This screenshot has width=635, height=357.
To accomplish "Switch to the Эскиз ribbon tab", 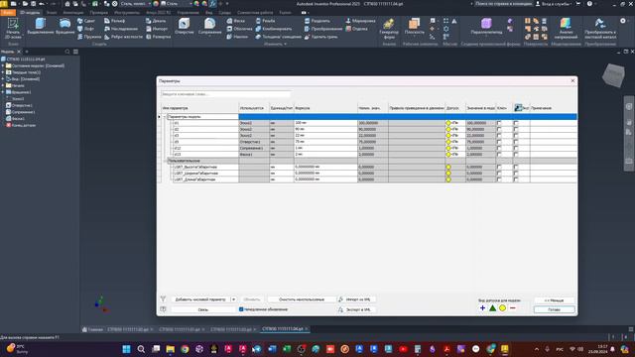I will pyautogui.click(x=52, y=13).
